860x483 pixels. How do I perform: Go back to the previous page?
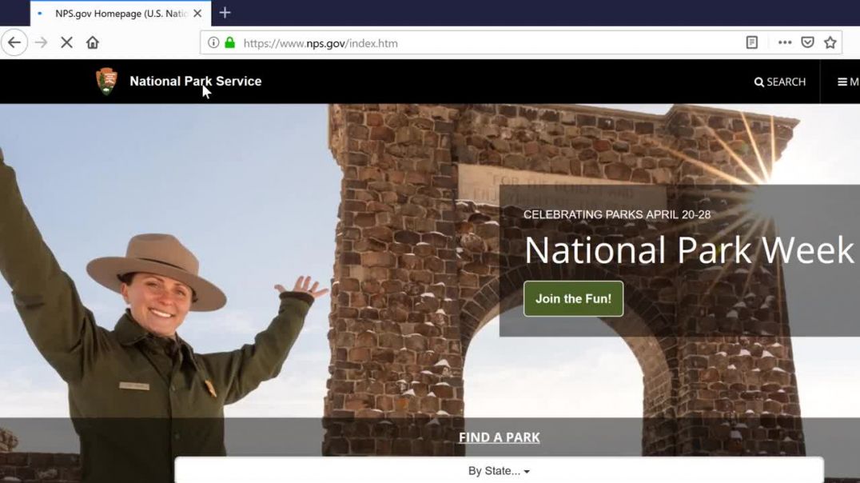coord(14,43)
